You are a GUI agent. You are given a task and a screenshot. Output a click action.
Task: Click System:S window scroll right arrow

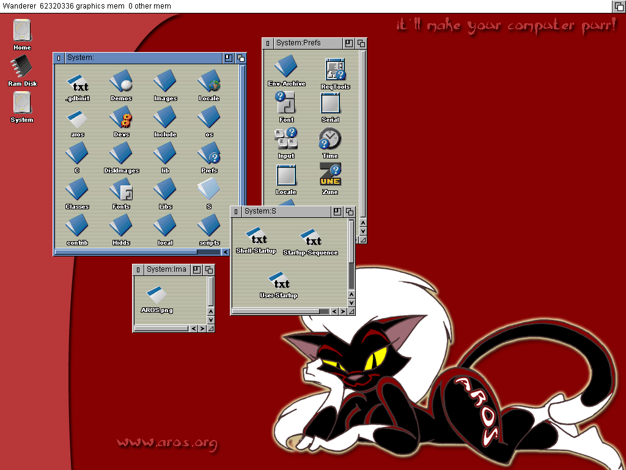[x=342, y=311]
